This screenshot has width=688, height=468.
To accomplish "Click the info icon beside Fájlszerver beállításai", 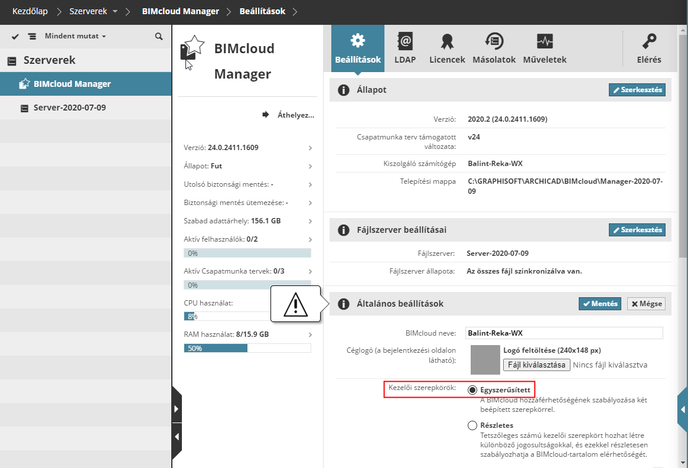I will point(344,230).
